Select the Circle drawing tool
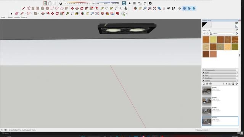Image resolution: width=244 pixels, height=137 pixels. click(42, 8)
